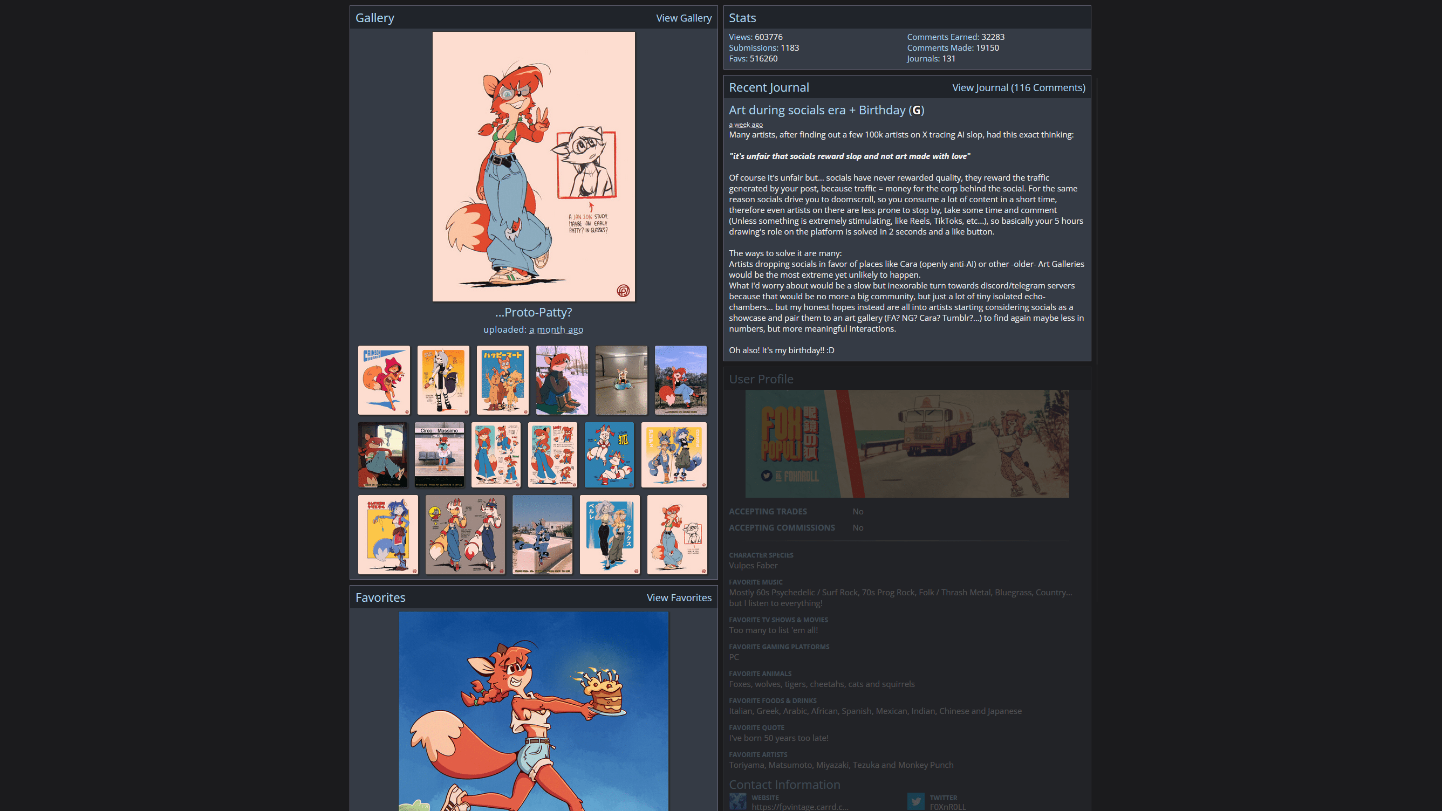
Task: Click the Twitter bird contact icon
Action: coord(916,801)
